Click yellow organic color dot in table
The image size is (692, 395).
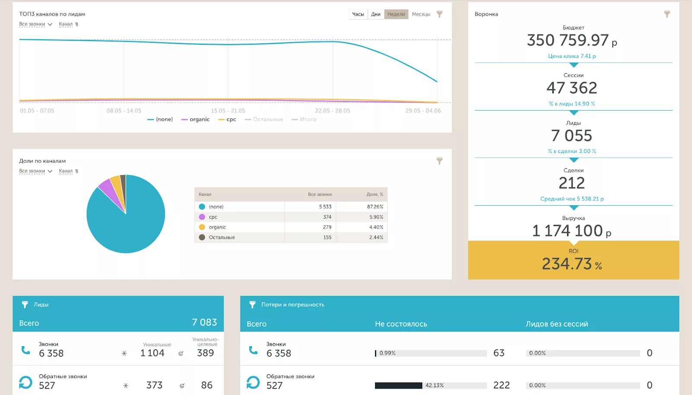[202, 227]
